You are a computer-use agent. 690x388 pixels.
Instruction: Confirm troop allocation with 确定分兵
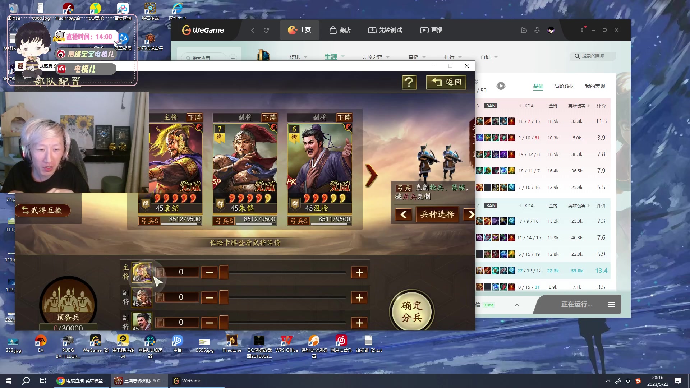click(x=411, y=311)
